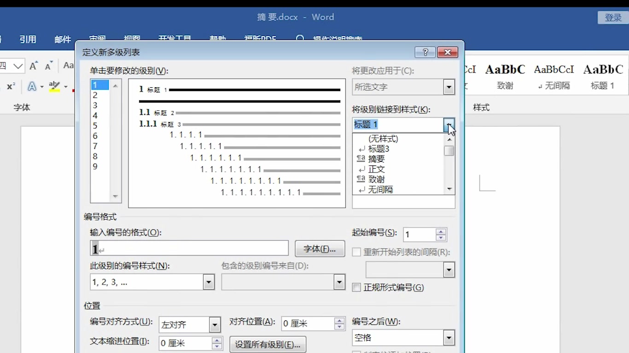Click the 登录 sign-in button

click(613, 17)
